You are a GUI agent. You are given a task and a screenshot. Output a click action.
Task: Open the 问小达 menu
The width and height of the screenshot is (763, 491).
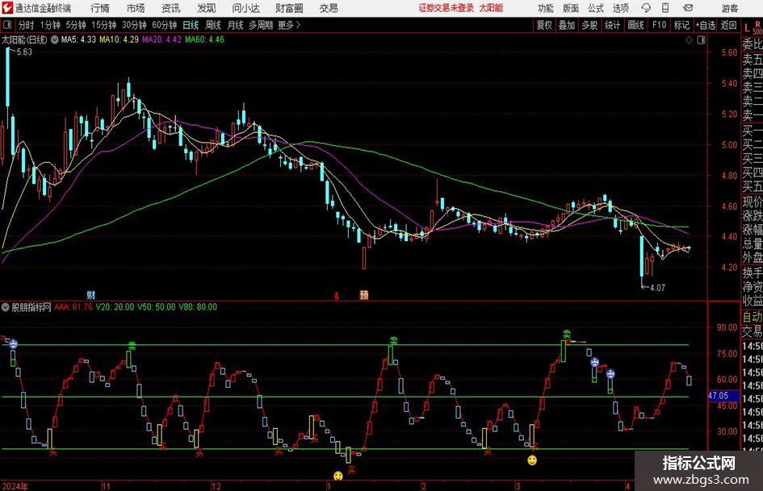coord(245,8)
